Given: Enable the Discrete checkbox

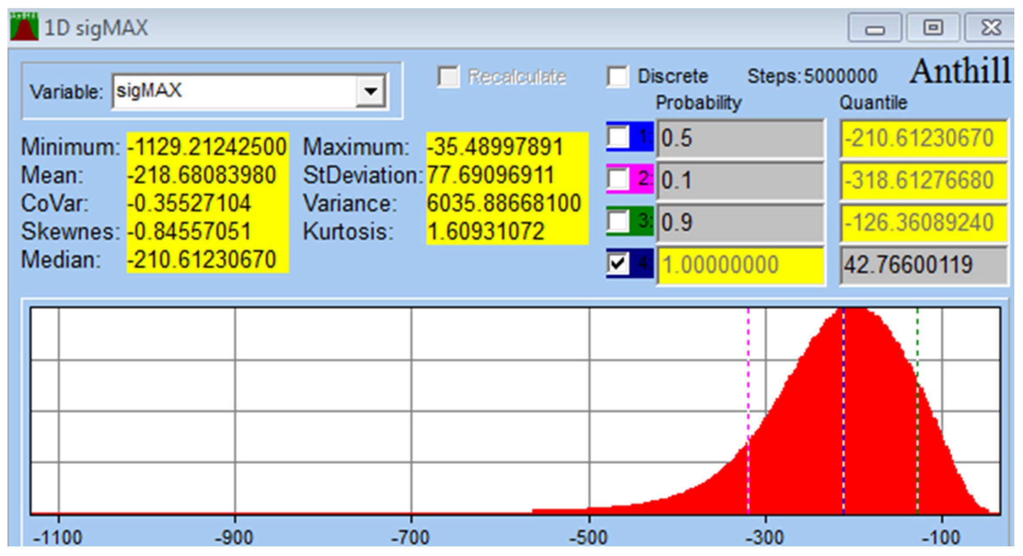Looking at the screenshot, I should 618,77.
